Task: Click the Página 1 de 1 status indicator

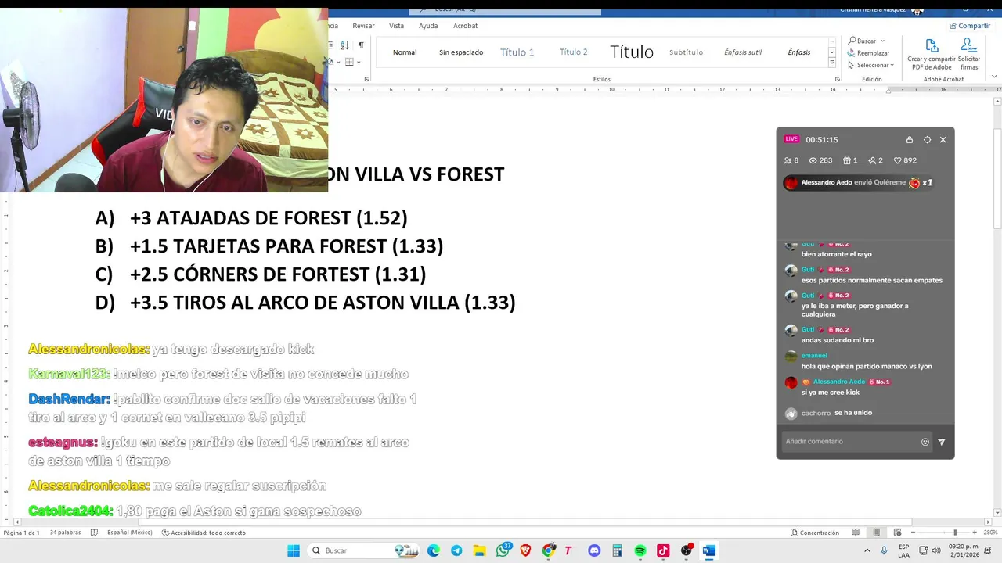Action: coord(21,533)
